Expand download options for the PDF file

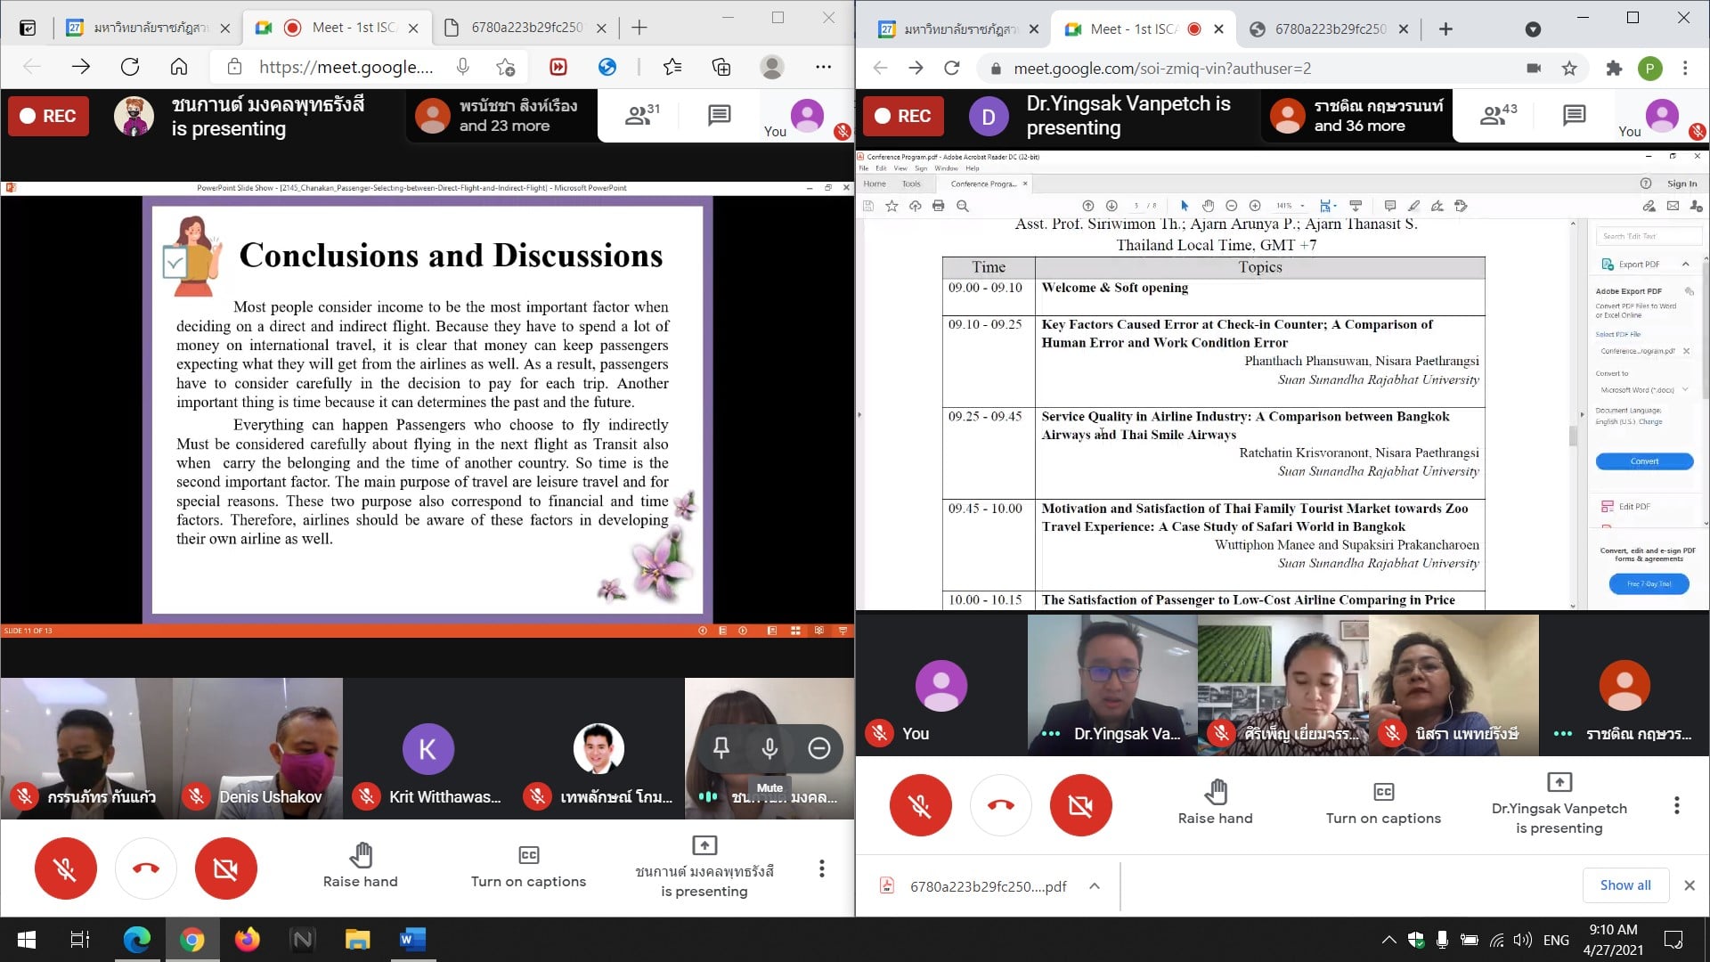[1094, 885]
